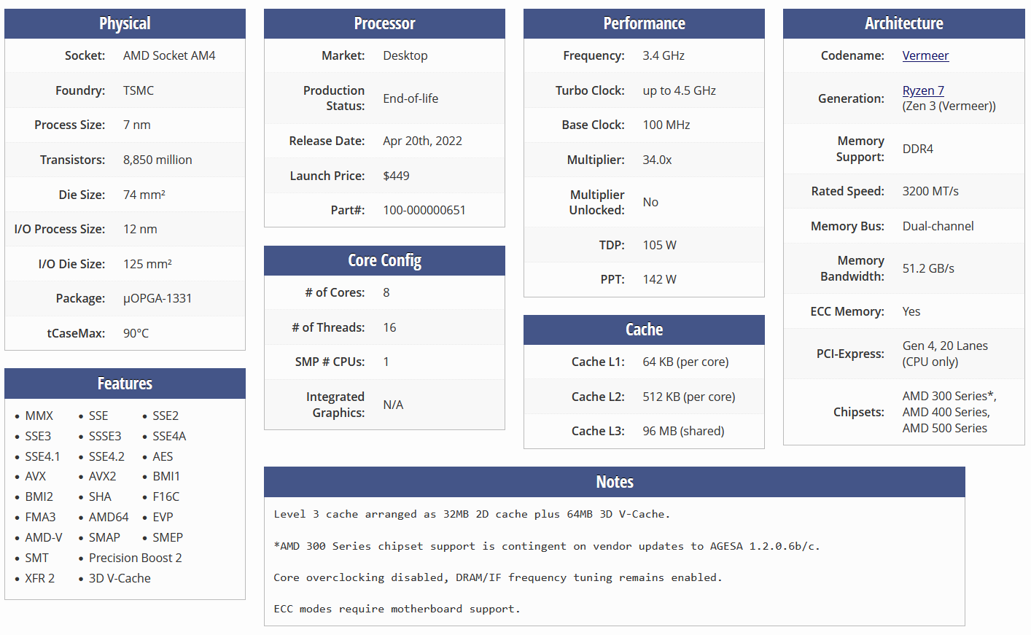Click the SHA feature item
The image size is (1031, 635).
click(100, 496)
